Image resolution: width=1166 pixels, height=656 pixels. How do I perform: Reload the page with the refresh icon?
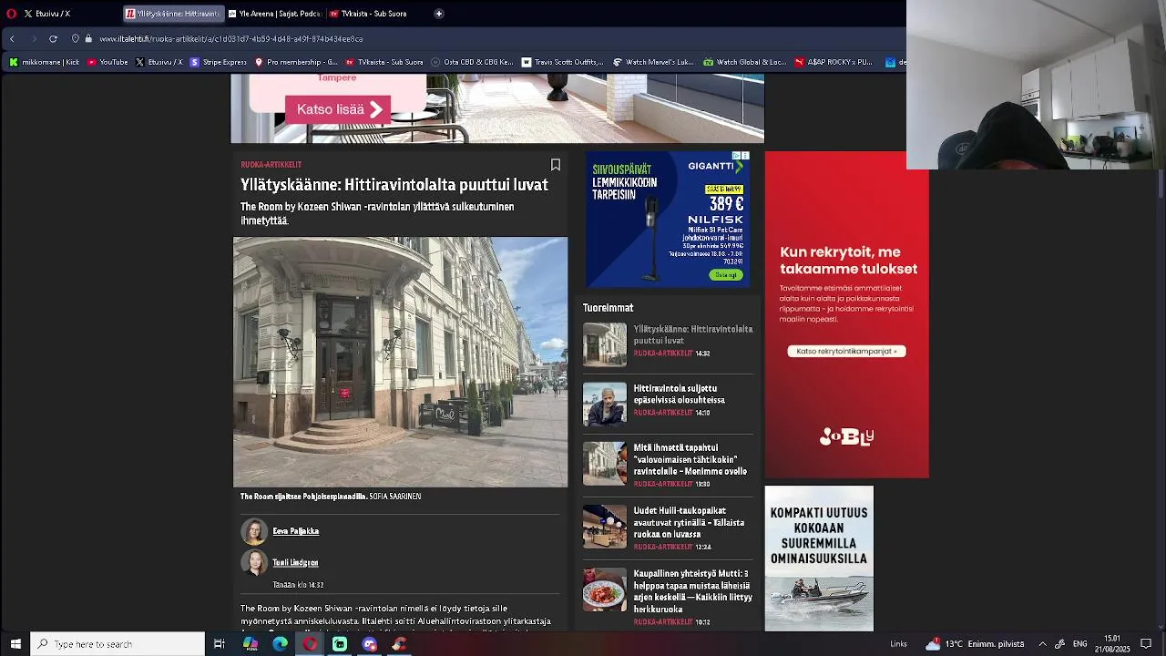[53, 38]
